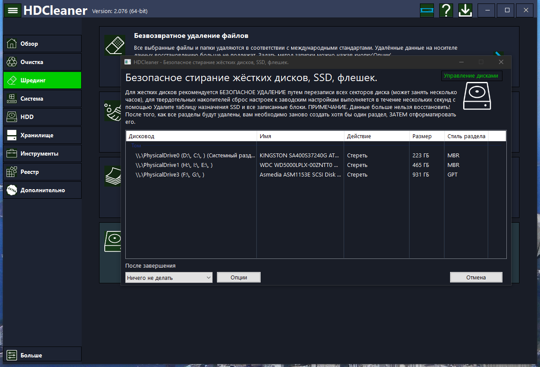Click the HDD drive sidebar icon
Image resolution: width=540 pixels, height=367 pixels.
pyautogui.click(x=12, y=117)
